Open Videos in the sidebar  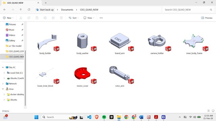coord(12,35)
